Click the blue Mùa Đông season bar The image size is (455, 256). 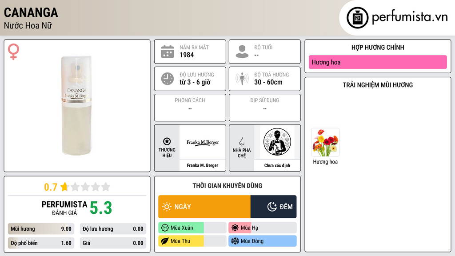click(x=263, y=241)
